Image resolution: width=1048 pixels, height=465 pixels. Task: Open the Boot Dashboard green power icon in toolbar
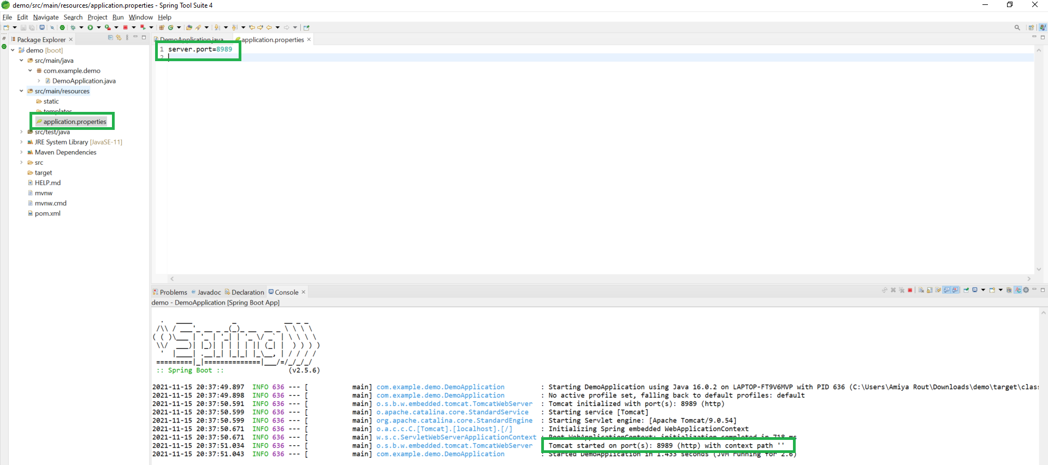62,27
